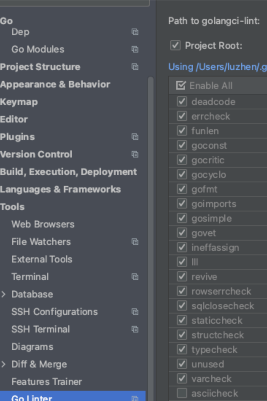Click the project-level icon beside SSH Configurations
267x401 pixels.
click(135, 312)
